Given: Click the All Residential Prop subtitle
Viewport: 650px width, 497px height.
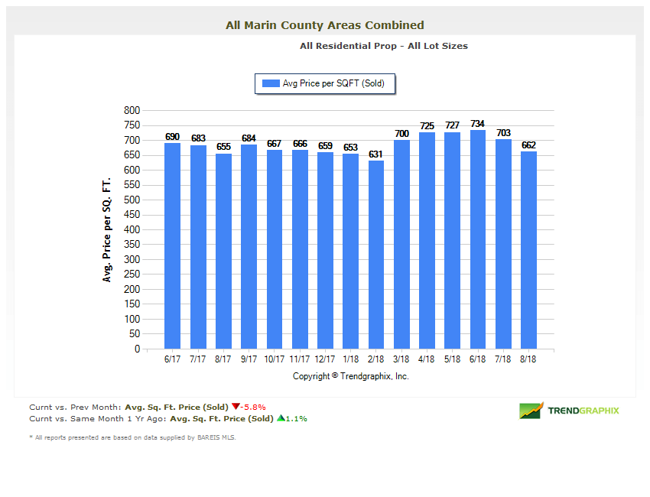Looking at the screenshot, I should click(382, 46).
